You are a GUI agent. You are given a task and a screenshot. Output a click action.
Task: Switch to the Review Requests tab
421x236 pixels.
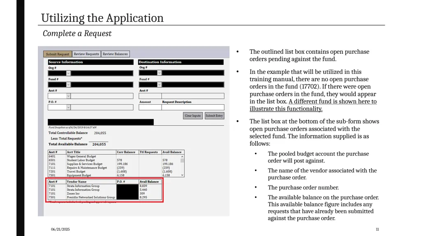click(x=86, y=54)
